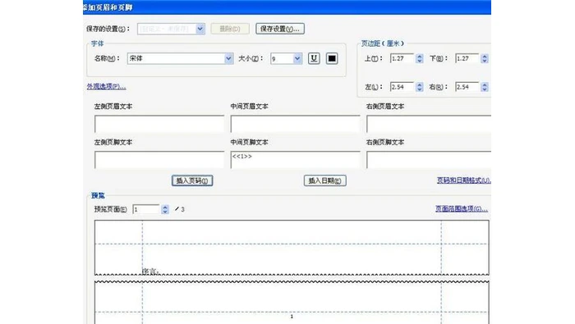Screen dimensions: 575x324
Task: Click the top margin field showing 1.27
Action: click(x=402, y=58)
